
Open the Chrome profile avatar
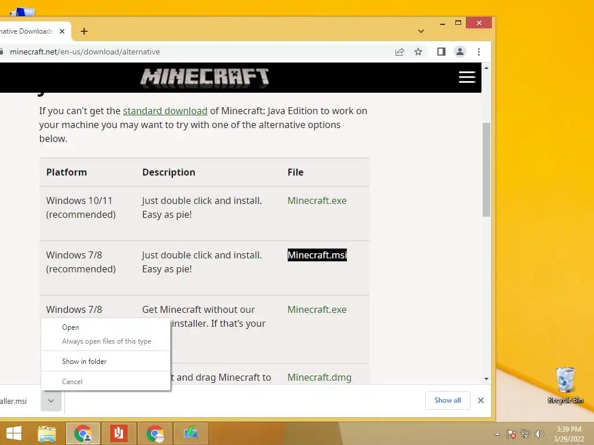[459, 52]
